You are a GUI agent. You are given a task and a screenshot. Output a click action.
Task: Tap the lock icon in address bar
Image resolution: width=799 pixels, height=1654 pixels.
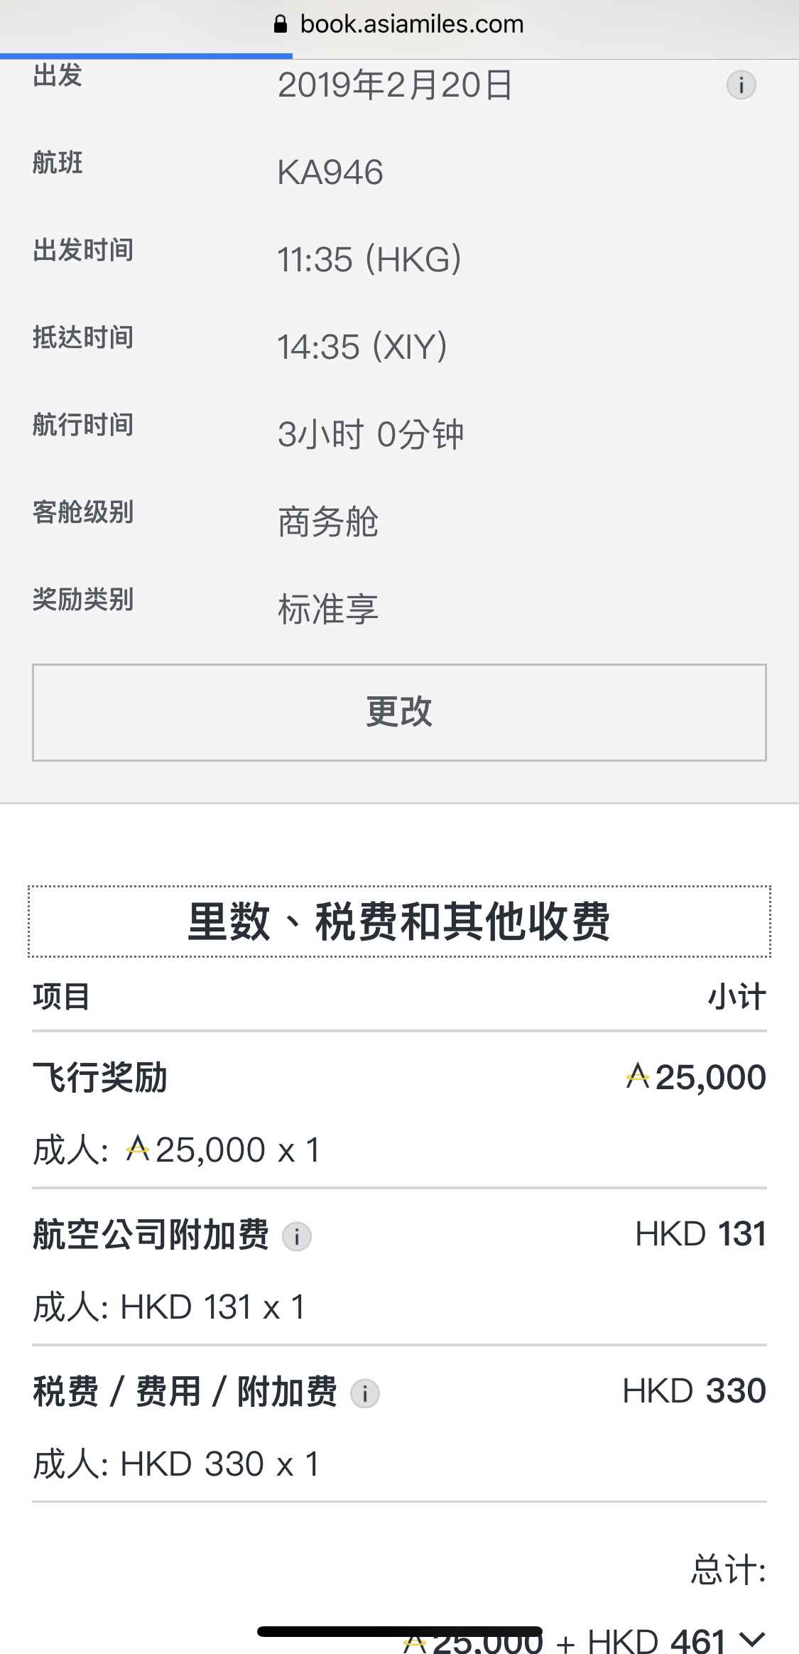[281, 25]
